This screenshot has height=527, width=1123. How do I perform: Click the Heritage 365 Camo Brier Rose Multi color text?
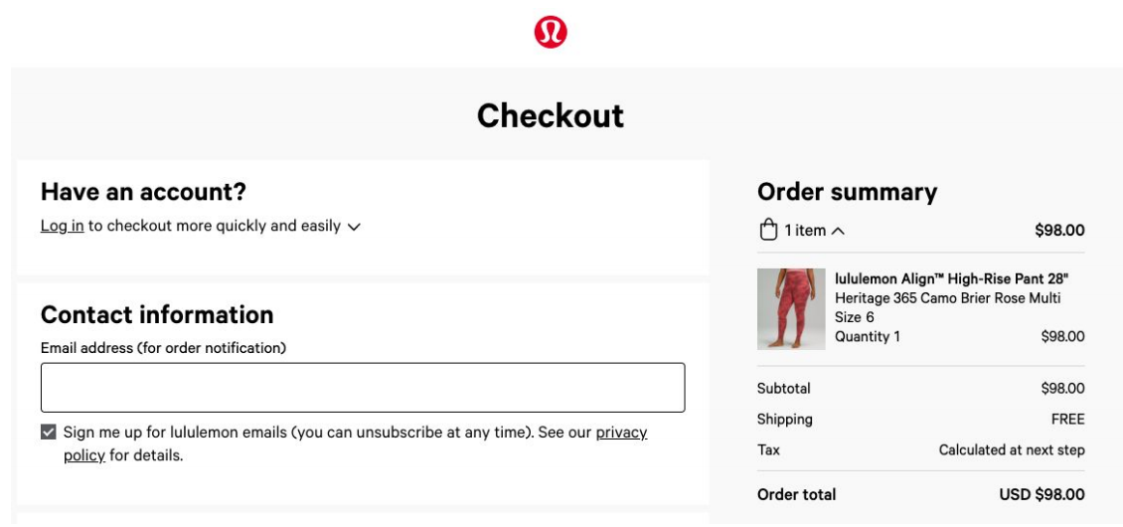(x=947, y=298)
